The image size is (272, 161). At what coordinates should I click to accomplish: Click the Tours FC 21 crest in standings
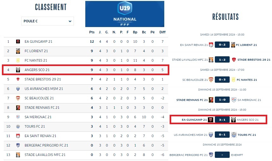pos(18,126)
